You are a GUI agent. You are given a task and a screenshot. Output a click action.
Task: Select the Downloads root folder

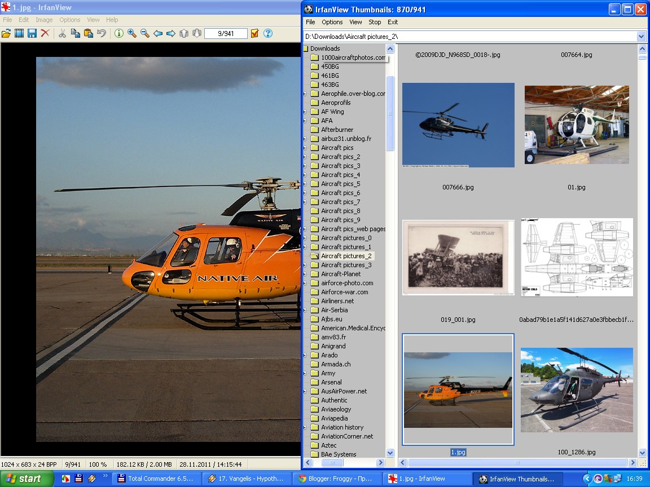(325, 48)
